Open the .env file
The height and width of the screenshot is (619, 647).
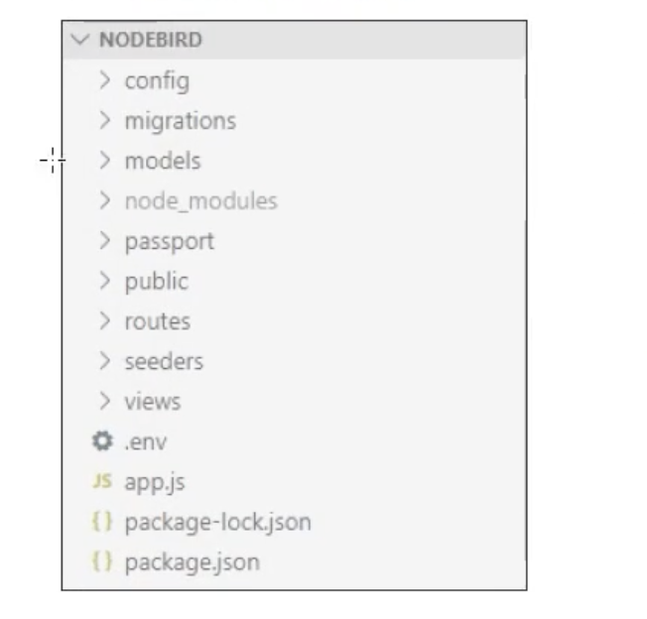(294, 441)
